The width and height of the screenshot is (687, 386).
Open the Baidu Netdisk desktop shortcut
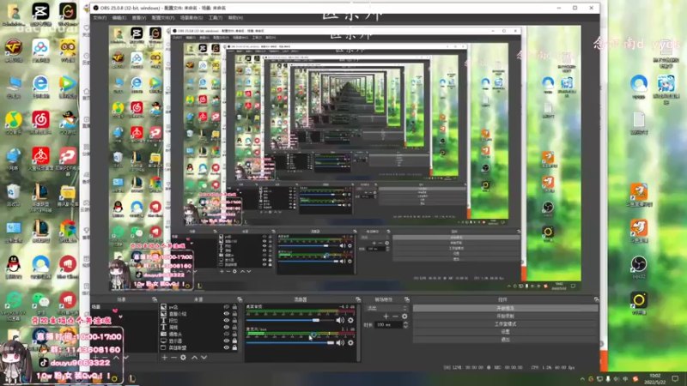coord(40,50)
